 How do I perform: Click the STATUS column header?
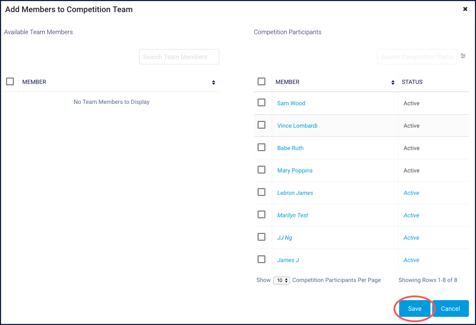pos(412,82)
